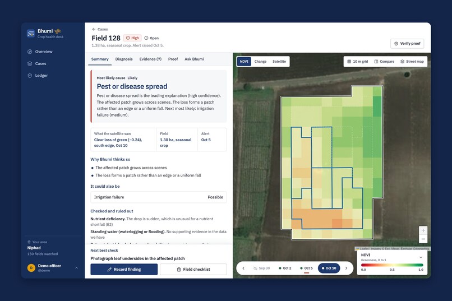This screenshot has width=452, height=301.
Task: Click the Pest or disease spread heading
Action: (x=132, y=86)
